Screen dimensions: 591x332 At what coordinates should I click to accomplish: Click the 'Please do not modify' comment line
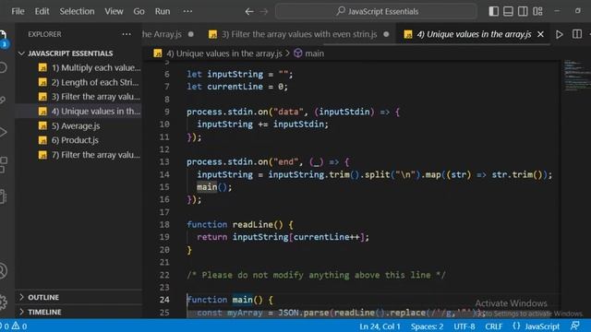pos(316,275)
